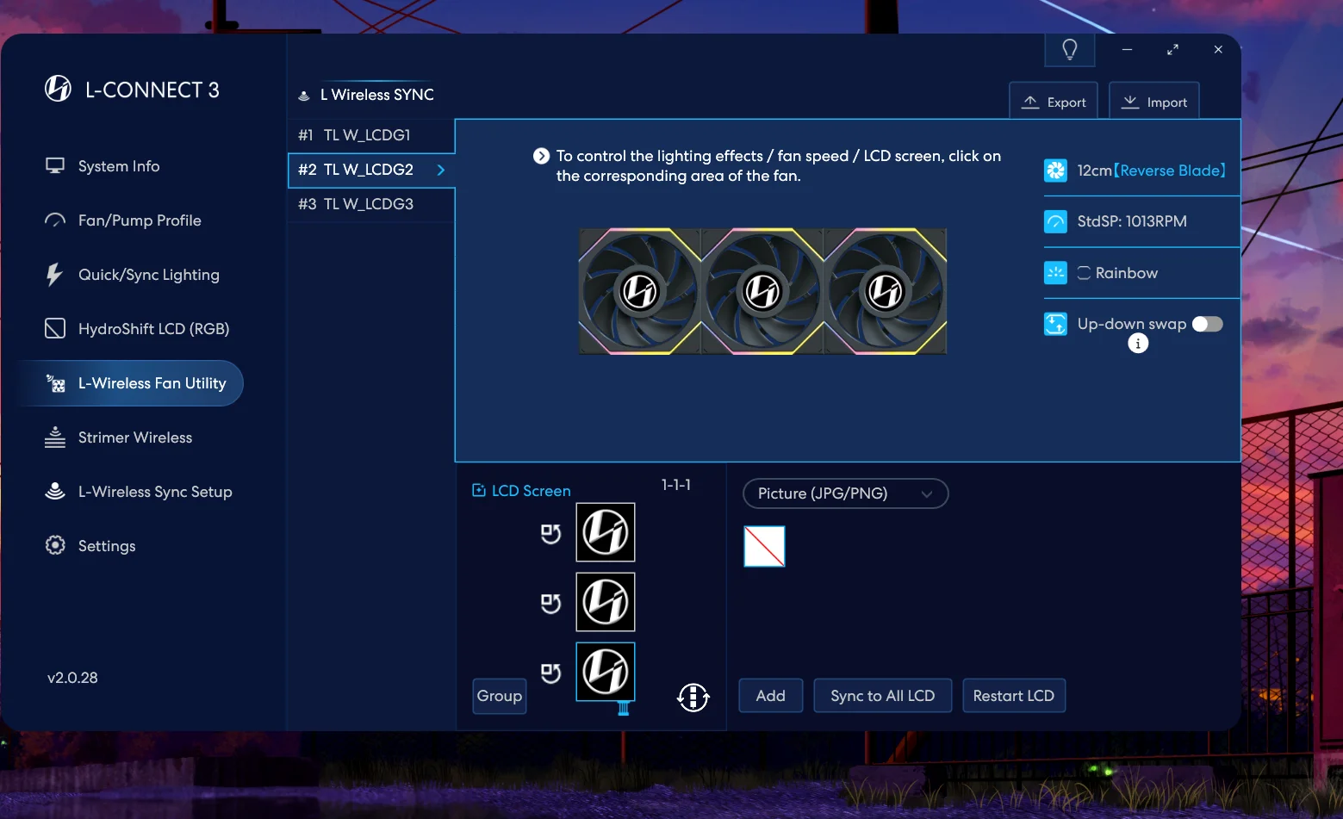Open Strimer Wireless page
This screenshot has width=1343, height=819.
[118, 437]
